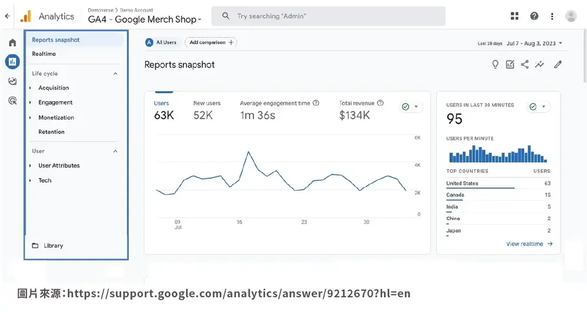Open the Advertising icon in sidebar
587x312 pixels.
coord(12,100)
